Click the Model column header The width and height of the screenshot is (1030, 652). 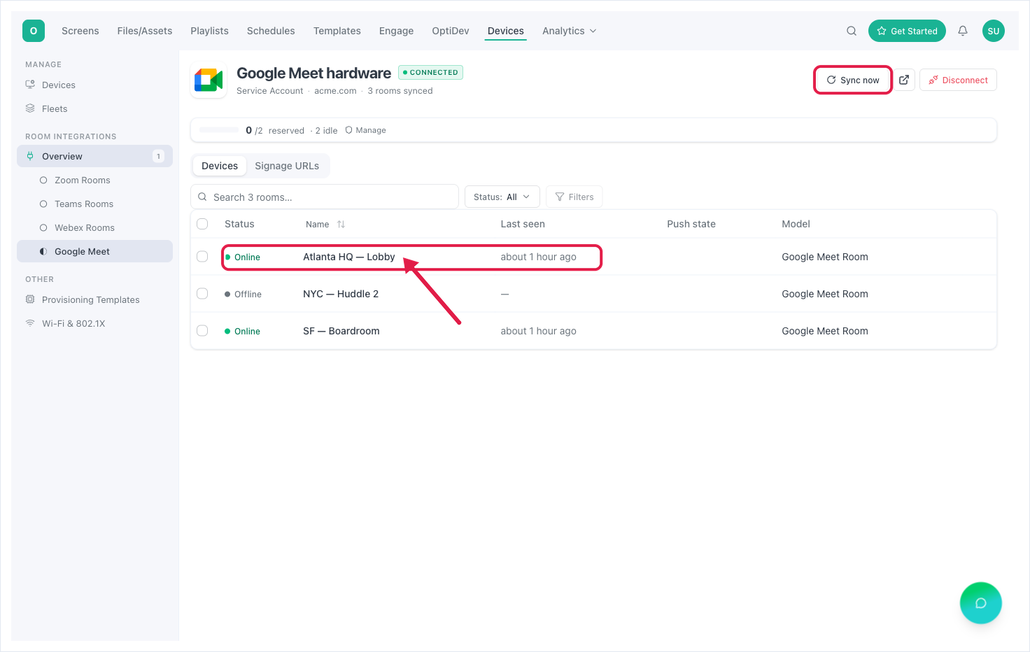pos(796,224)
